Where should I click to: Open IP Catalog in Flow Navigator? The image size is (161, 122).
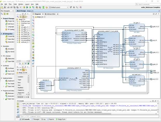[11, 30]
